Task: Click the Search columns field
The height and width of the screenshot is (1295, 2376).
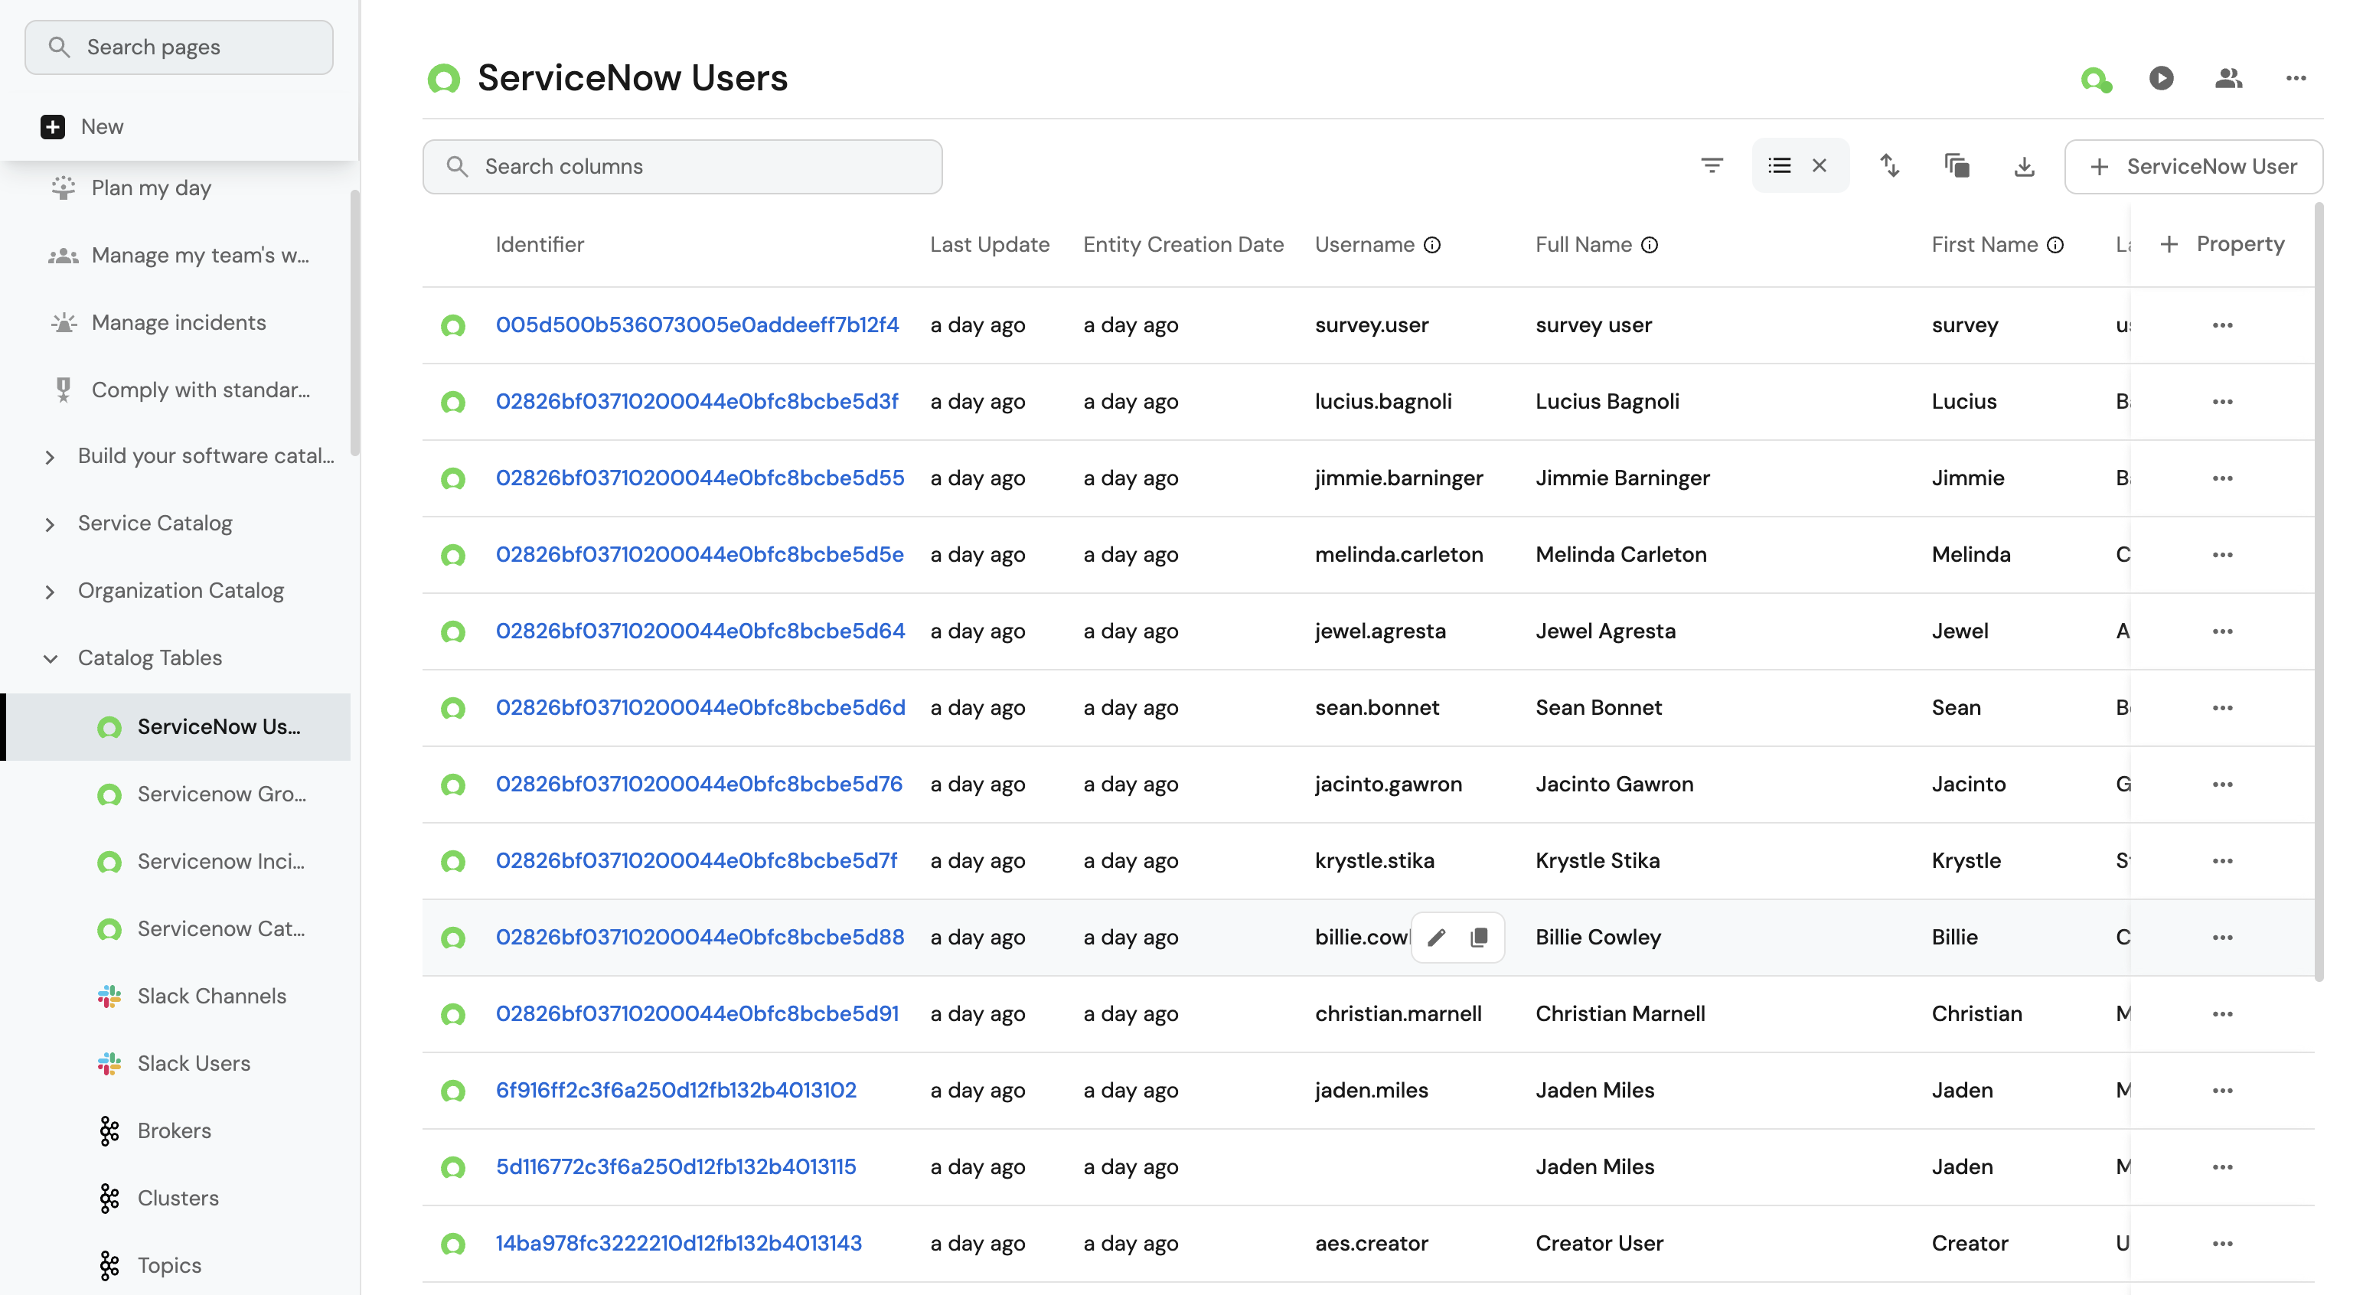Action: pos(683,167)
